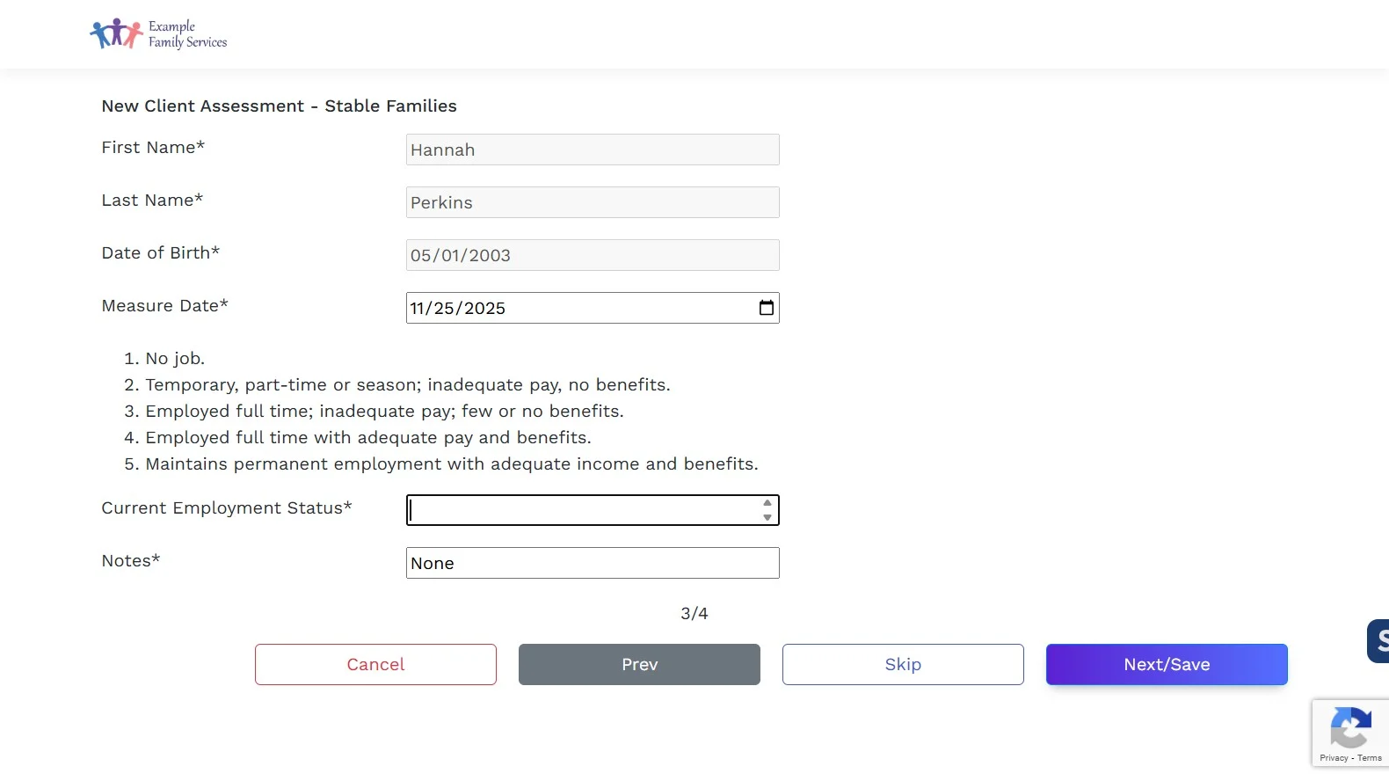
Task: Click the Example Family Services people logo
Action: click(x=116, y=33)
